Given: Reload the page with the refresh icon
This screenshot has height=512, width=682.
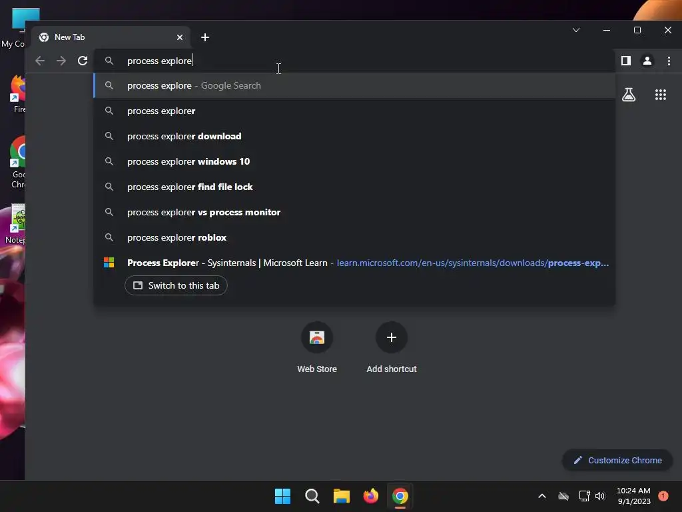Looking at the screenshot, I should [x=83, y=61].
